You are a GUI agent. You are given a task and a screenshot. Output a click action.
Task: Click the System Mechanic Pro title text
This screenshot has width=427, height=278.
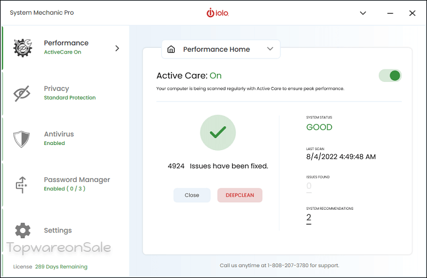[x=42, y=13]
